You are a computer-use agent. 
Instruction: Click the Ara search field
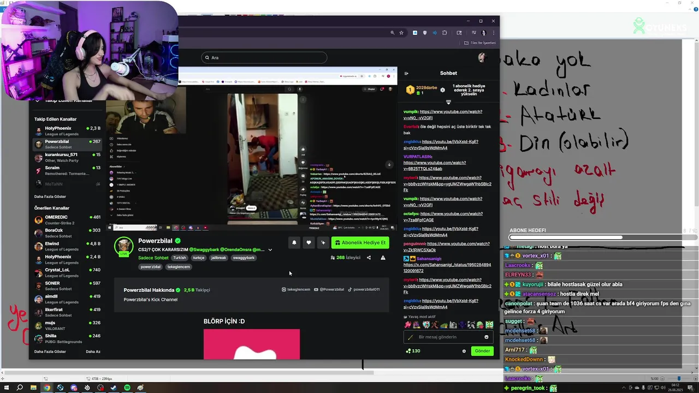pyautogui.click(x=264, y=57)
